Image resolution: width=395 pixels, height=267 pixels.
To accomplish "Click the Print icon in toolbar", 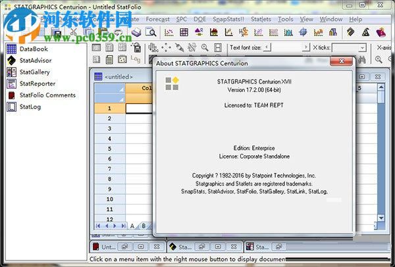I will [136, 32].
